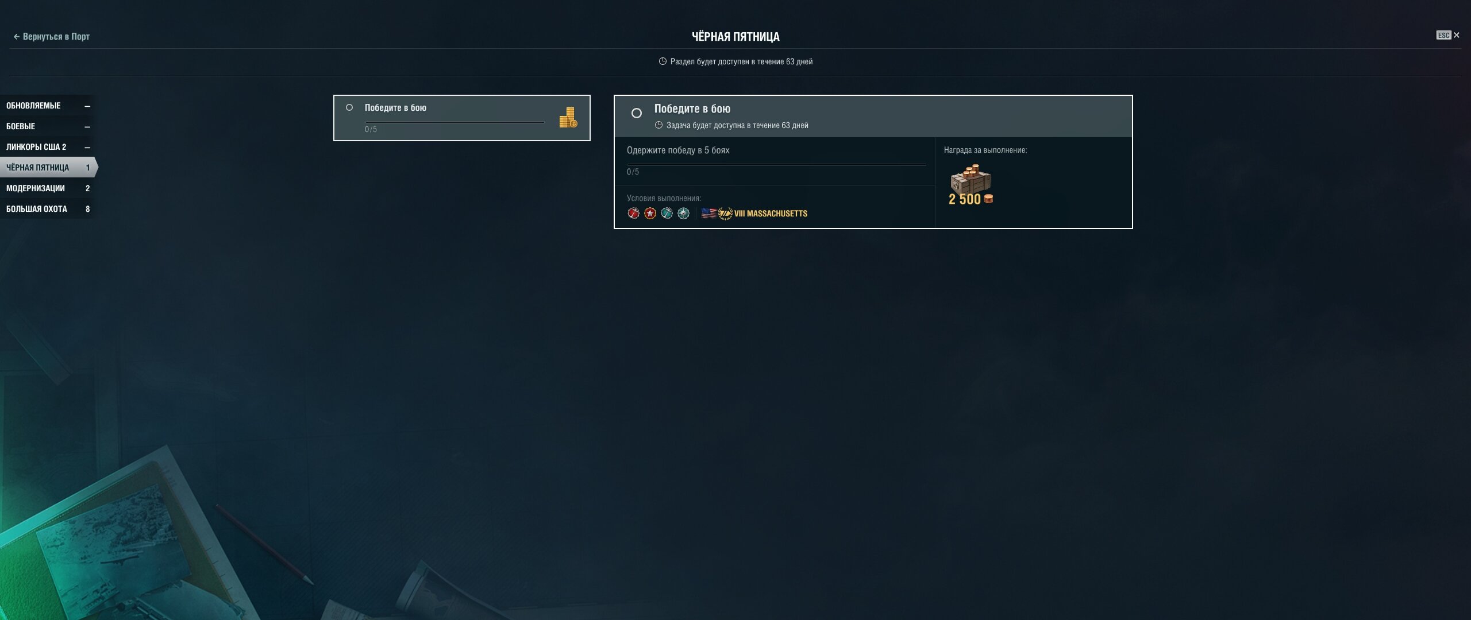The height and width of the screenshot is (620, 1471).
Task: Click the VIII MASSACHUSETTS ship name
Action: pyautogui.click(x=771, y=214)
